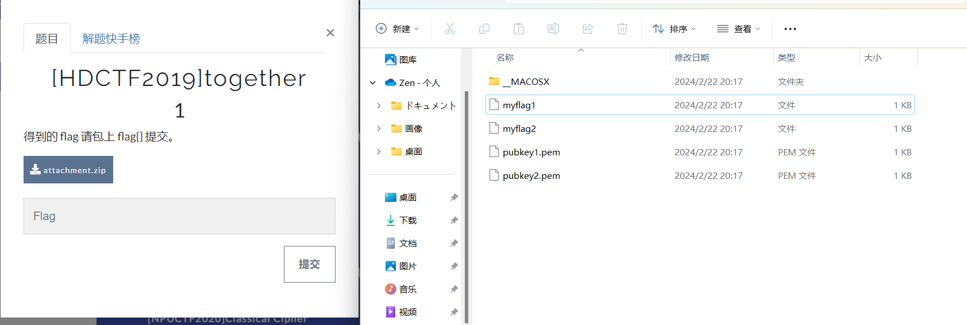Select the __MACOSX folder
Viewport: 967px width, 325px height.
[x=700, y=81]
